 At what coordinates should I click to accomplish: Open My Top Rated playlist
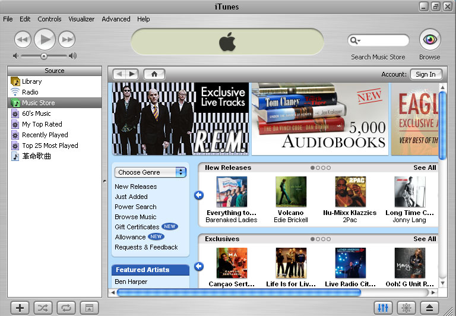tap(55, 124)
